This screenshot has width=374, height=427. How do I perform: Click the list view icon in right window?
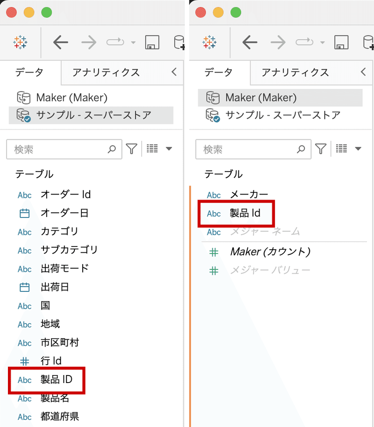pyautogui.click(x=341, y=149)
